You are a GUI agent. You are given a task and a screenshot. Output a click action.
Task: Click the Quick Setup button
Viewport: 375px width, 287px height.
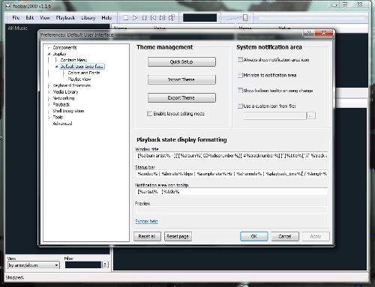(181, 61)
